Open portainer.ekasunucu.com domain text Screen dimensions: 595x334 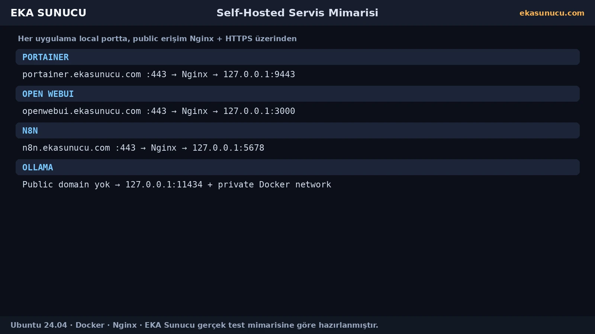tap(81, 74)
